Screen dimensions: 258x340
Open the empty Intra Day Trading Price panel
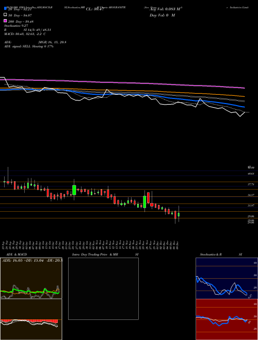103,288
